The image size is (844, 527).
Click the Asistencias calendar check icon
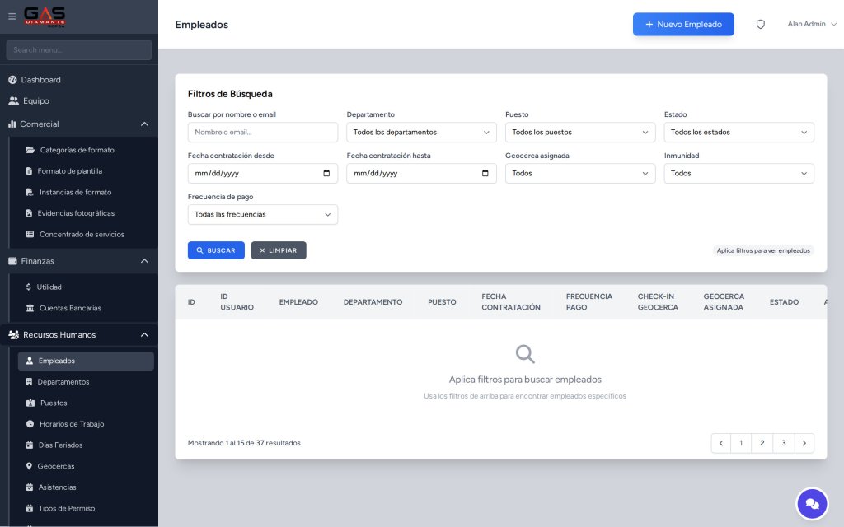tap(30, 487)
